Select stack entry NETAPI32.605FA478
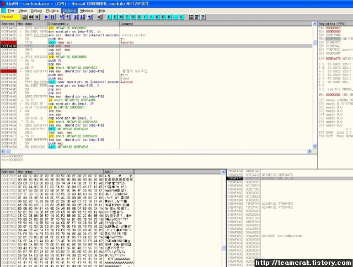The image size is (353, 267). coord(290,175)
